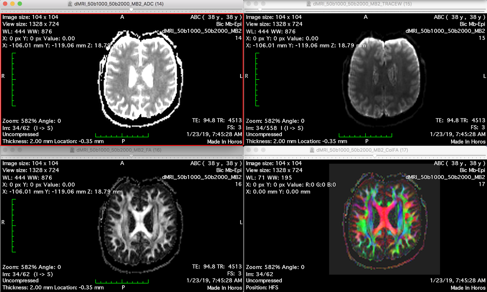
Task: Click the FA window's title bar document icon
Action: (x=72, y=150)
